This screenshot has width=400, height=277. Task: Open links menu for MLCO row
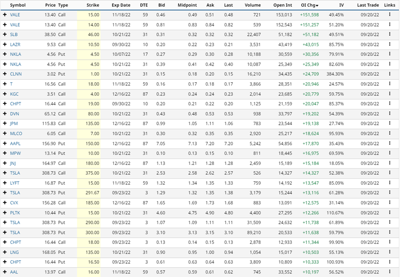pos(389,133)
